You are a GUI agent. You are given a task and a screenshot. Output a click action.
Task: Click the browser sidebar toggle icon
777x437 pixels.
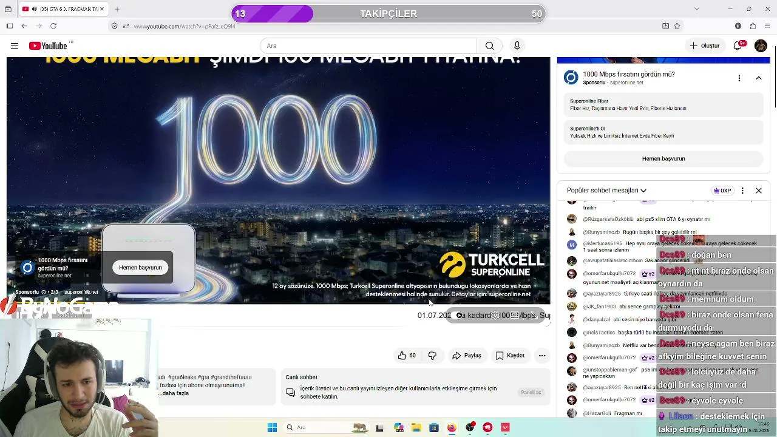(10, 26)
